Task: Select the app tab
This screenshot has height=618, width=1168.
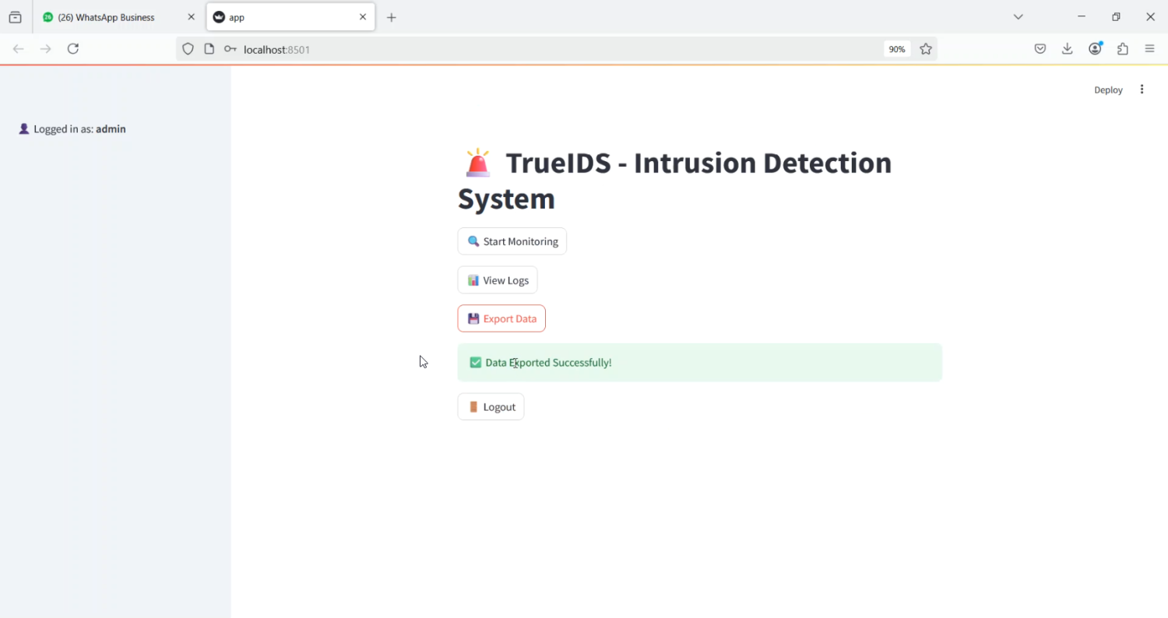Action: pyautogui.click(x=290, y=17)
